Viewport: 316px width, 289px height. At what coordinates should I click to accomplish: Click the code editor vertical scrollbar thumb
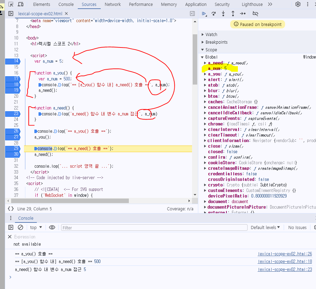coord(195,59)
